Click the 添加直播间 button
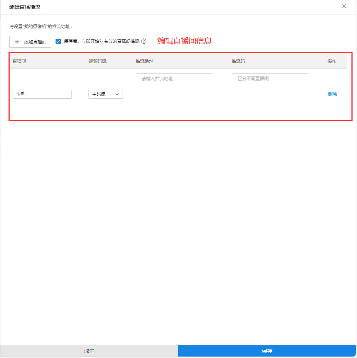Viewport: 357px width, 358px height. (30, 42)
